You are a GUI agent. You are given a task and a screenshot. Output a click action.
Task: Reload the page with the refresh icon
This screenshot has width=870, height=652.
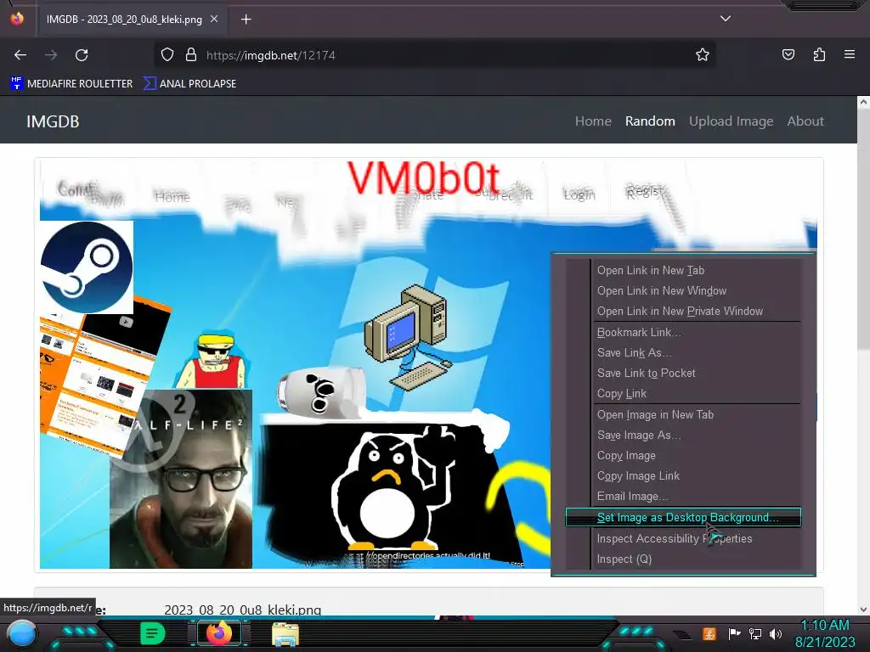[82, 55]
